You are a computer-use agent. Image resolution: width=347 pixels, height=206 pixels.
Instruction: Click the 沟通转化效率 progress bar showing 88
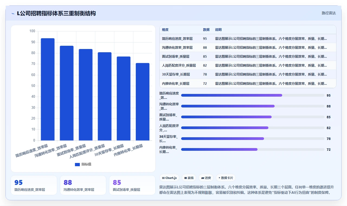point(253,106)
